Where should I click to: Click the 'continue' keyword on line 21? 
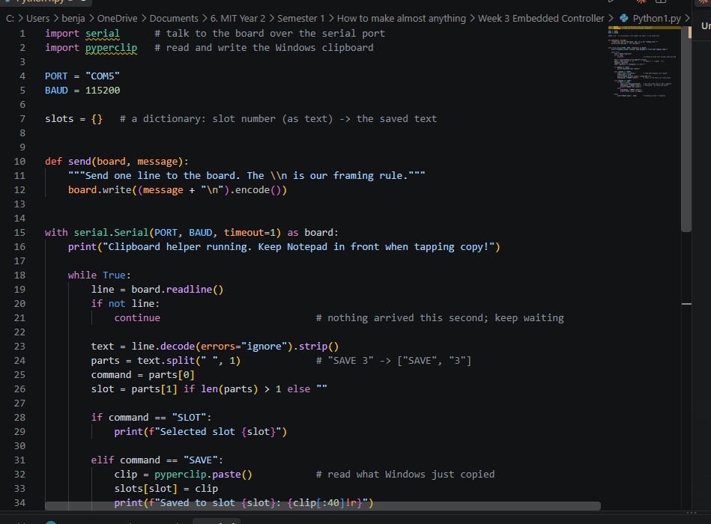point(137,318)
